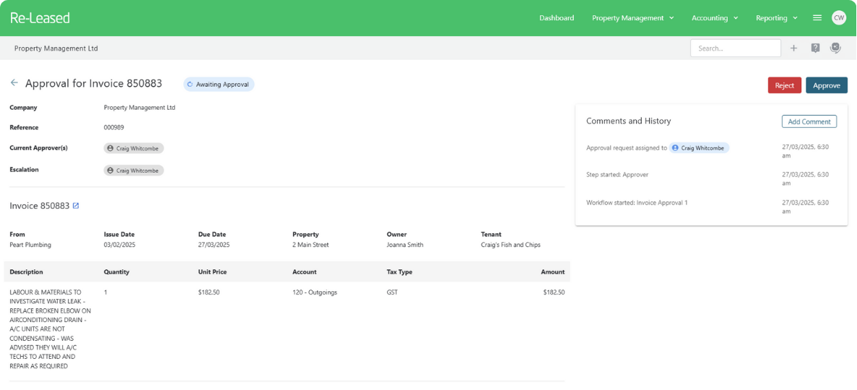857x390 pixels.
Task: Click property '2 Main Street'
Action: (x=310, y=245)
